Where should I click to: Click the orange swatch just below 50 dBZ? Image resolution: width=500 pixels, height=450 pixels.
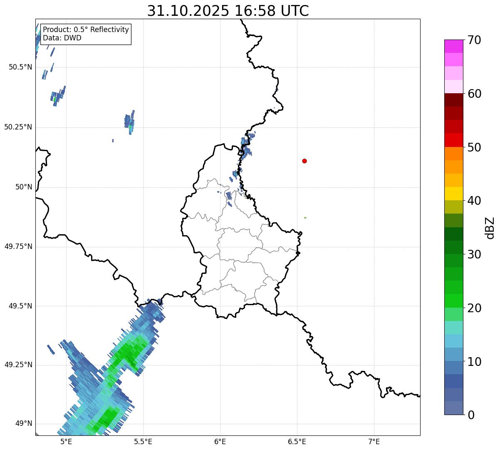(x=453, y=154)
